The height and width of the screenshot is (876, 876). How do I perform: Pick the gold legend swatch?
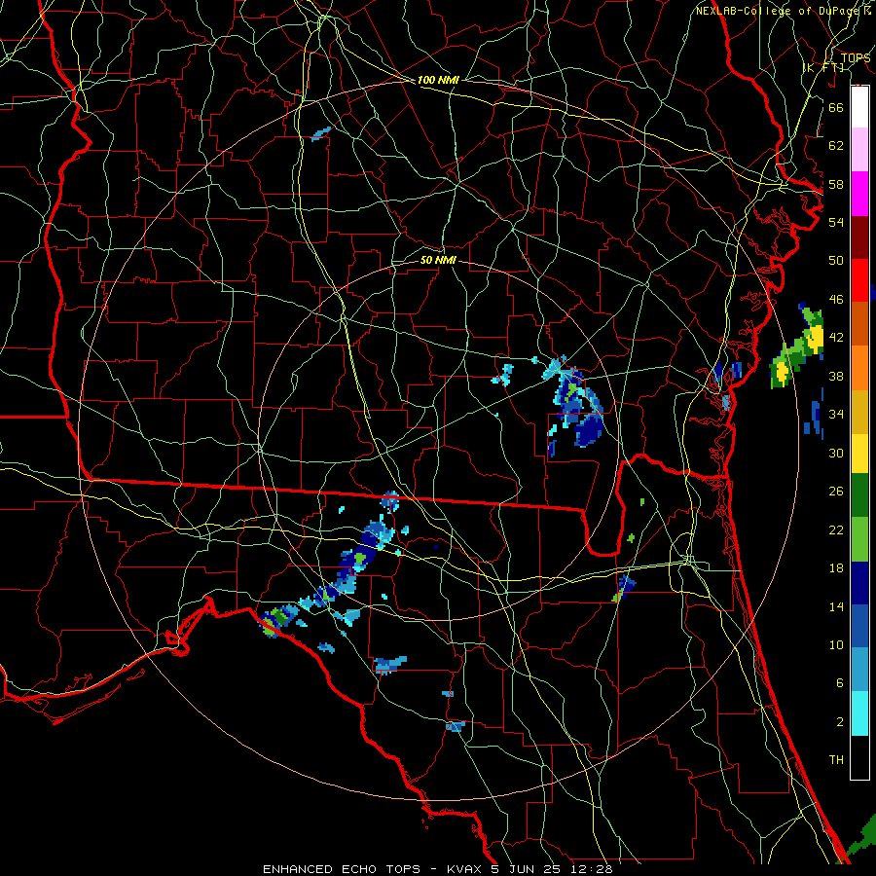[x=859, y=412]
